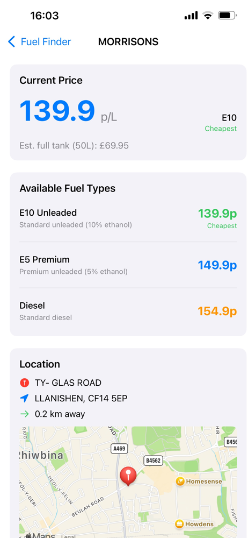Tap the back chevron icon
This screenshot has width=248, height=538.
point(12,42)
